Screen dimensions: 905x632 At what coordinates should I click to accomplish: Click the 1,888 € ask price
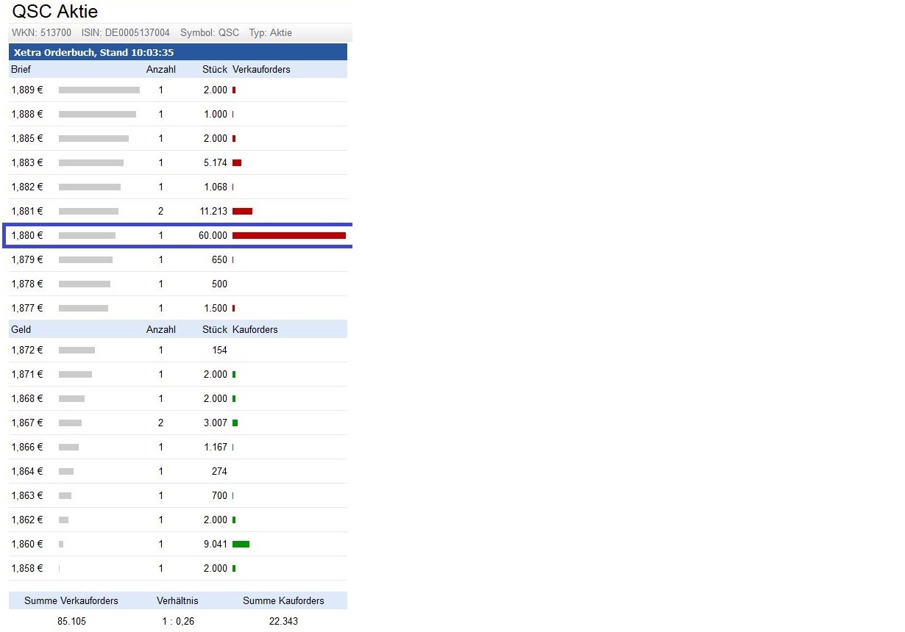27,115
